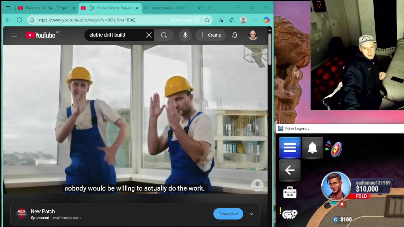404x227 pixels.
Task: View site information lock icon
Action: 32,20
